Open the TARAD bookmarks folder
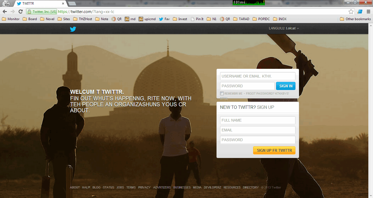The width and height of the screenshot is (373, 198). click(x=241, y=19)
